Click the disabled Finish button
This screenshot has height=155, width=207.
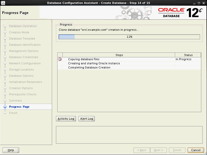(177, 150)
